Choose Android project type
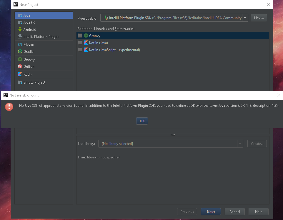This screenshot has height=220, width=283. coord(44,29)
